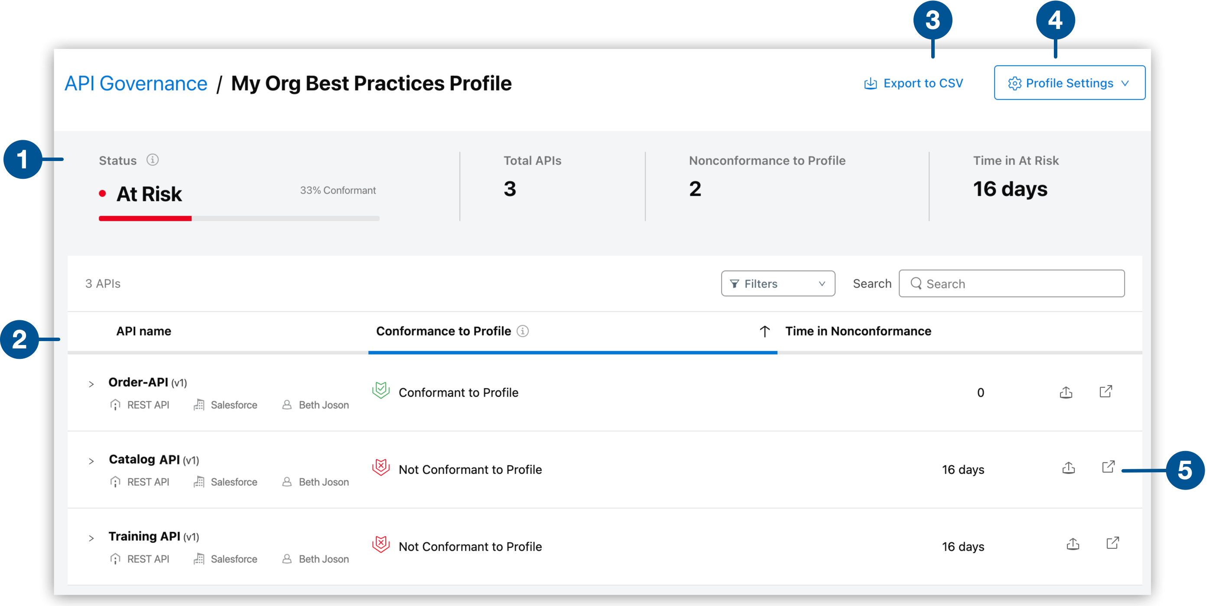Image resolution: width=1222 pixels, height=606 pixels.
Task: Navigate back using the API Governance breadcrumb
Action: pos(136,83)
